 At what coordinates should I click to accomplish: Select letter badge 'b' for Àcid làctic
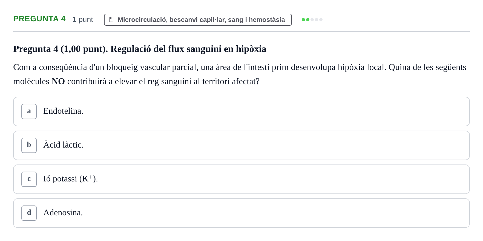click(29, 145)
